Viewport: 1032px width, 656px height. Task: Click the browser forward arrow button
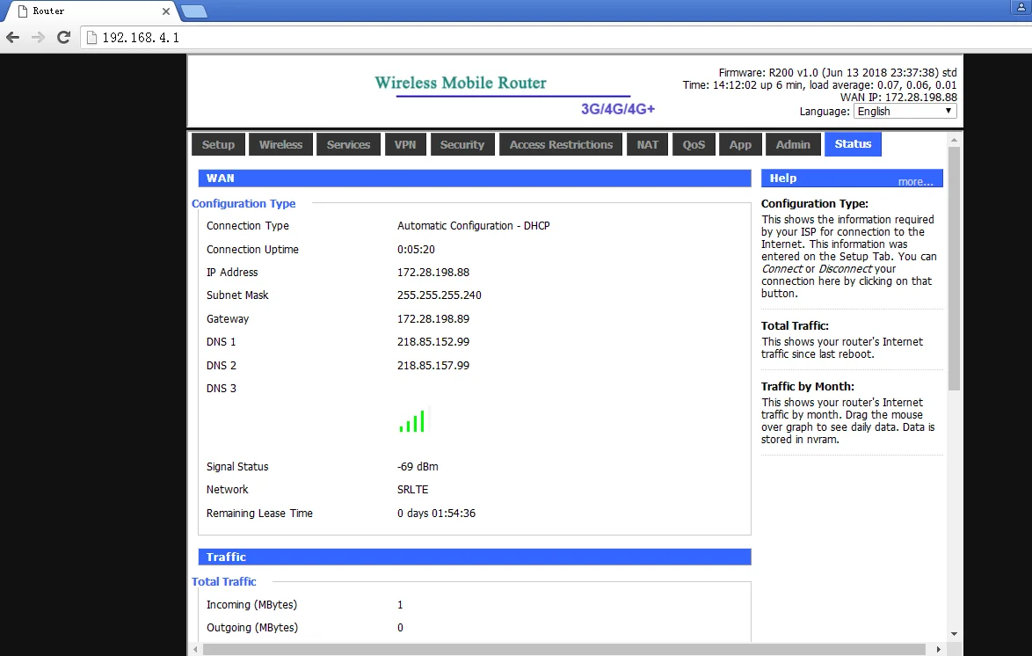(x=38, y=37)
